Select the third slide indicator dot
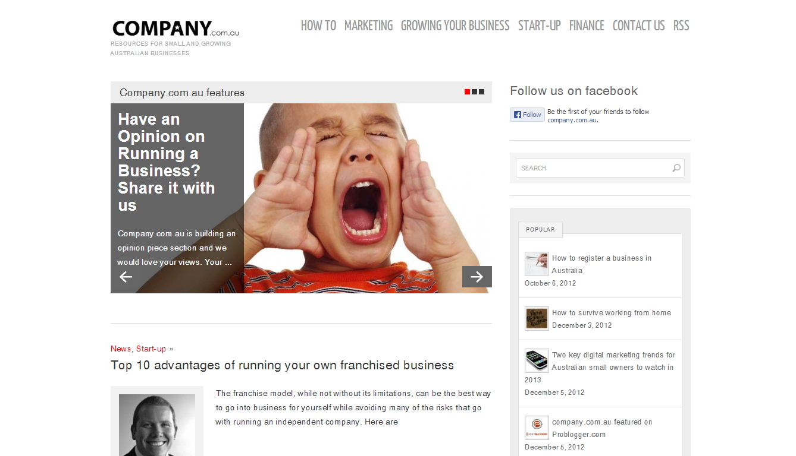The width and height of the screenshot is (796, 456). pos(482,91)
